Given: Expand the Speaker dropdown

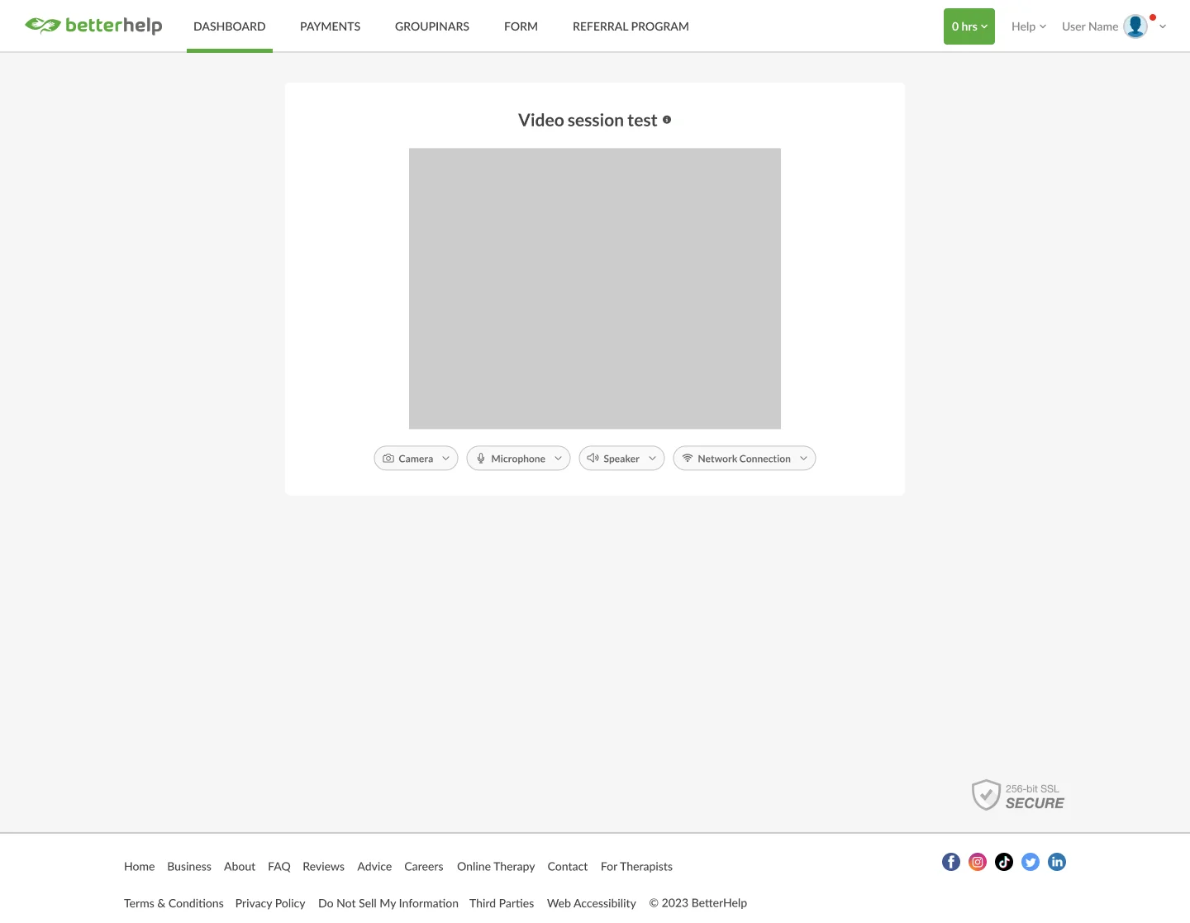Looking at the screenshot, I should (621, 459).
